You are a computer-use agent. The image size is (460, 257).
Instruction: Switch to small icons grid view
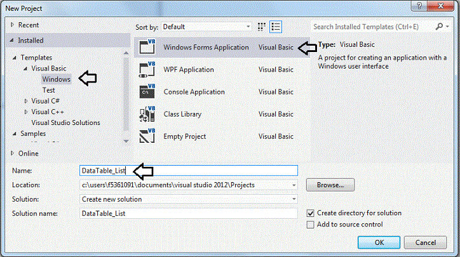261,27
